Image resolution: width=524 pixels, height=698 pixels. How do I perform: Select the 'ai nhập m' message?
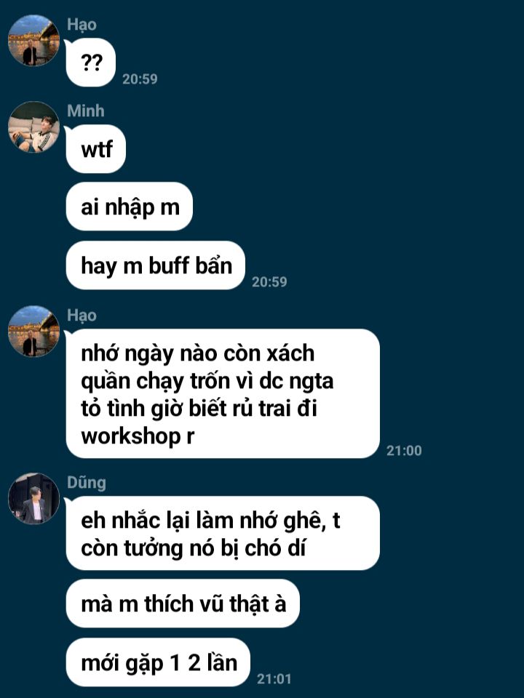click(130, 206)
